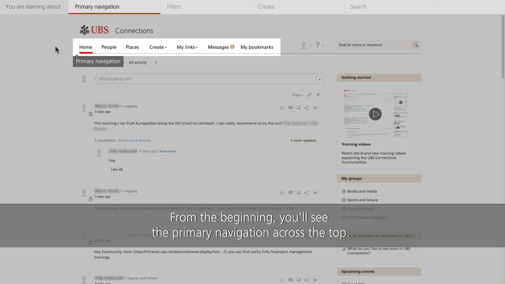The height and width of the screenshot is (284, 505).
Task: Click the messages notification badge
Action: click(232, 47)
